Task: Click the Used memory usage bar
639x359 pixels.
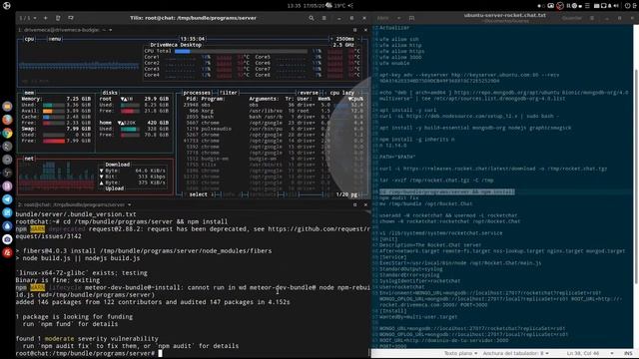Action: pos(53,105)
